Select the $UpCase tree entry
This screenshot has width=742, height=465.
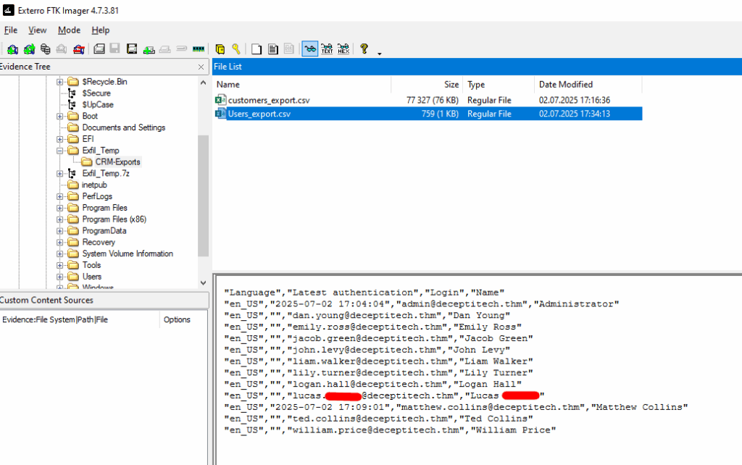click(x=98, y=104)
